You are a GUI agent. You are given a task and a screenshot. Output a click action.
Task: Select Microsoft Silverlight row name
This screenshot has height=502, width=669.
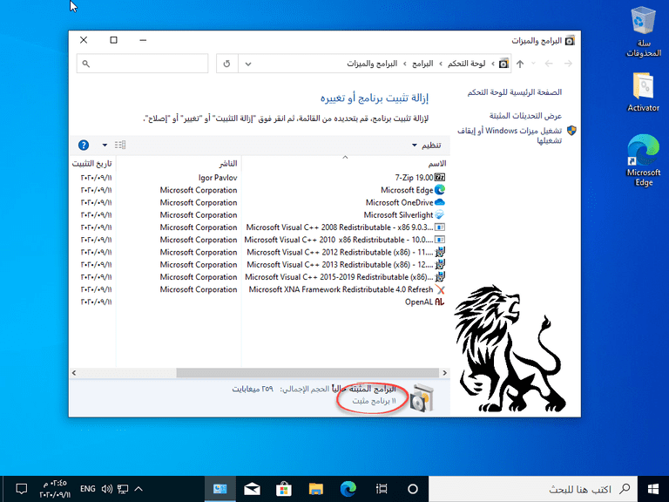click(398, 214)
